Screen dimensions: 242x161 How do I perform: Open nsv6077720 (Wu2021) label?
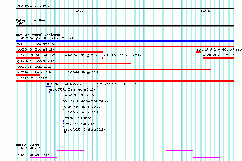click(78, 124)
